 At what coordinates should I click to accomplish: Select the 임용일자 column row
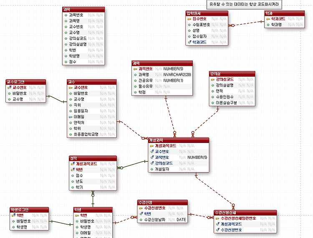point(92,111)
